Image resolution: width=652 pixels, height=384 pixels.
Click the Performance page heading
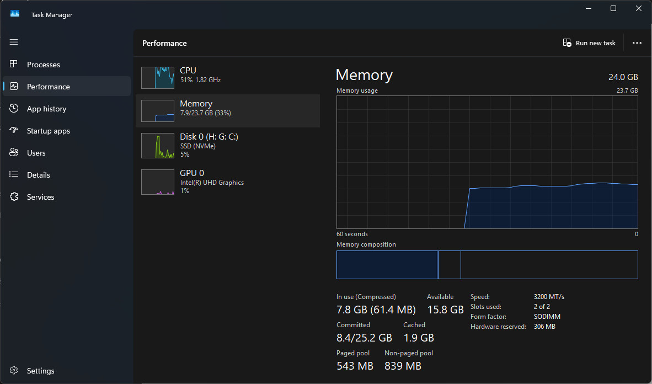coord(164,43)
